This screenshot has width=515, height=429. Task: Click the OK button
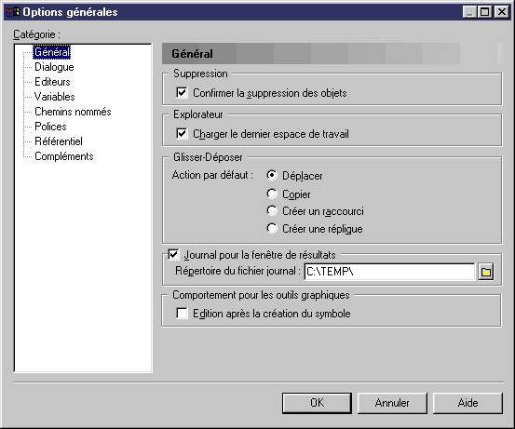pos(317,403)
